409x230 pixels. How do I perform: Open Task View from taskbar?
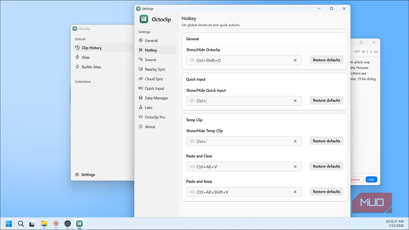(x=32, y=224)
